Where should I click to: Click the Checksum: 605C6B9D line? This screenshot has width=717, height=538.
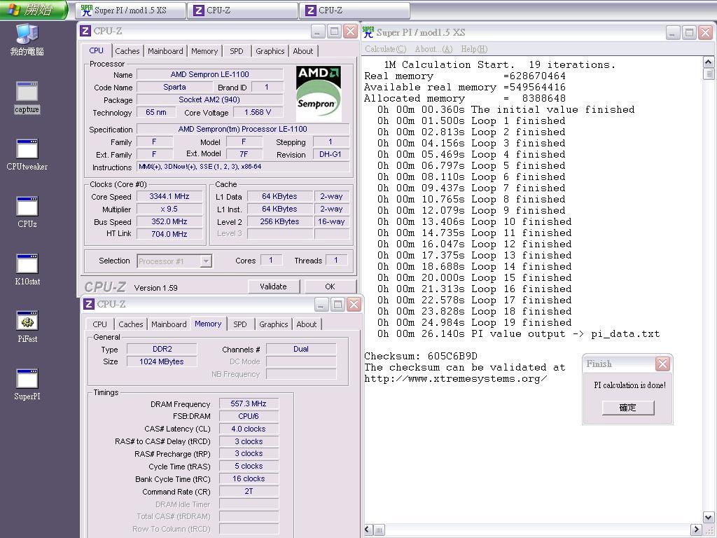(421, 356)
